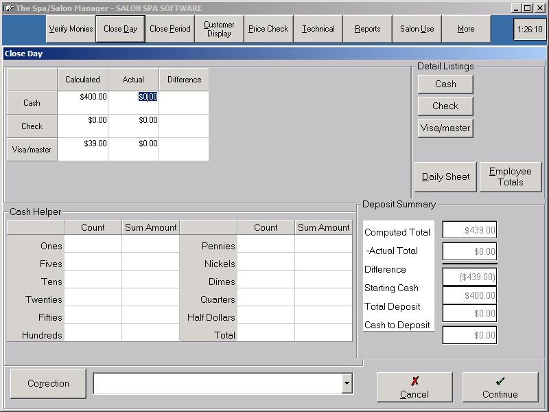Click the Correction button
The image size is (549, 412).
coord(48,383)
